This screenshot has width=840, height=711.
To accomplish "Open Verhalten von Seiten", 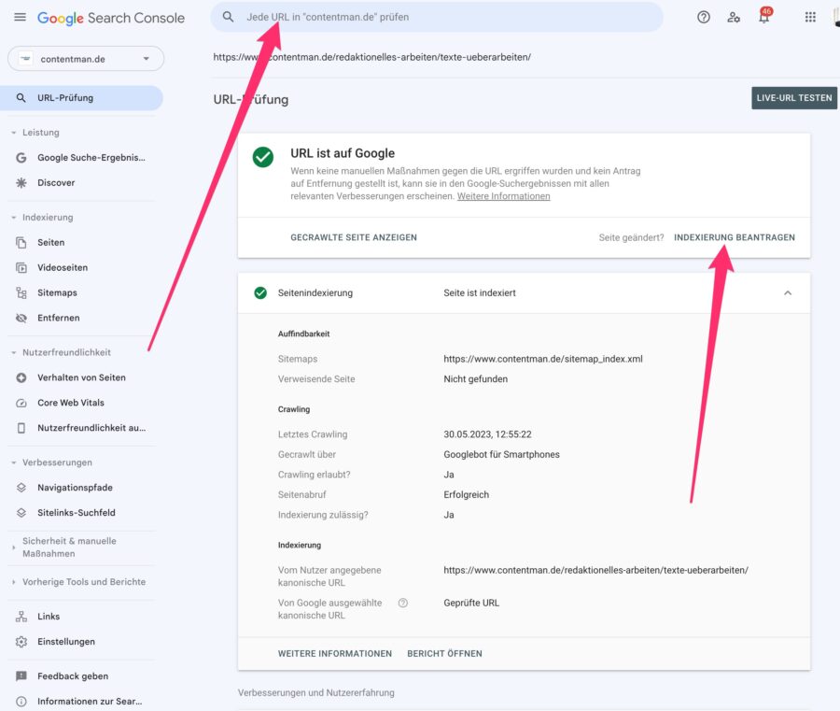I will coord(81,377).
